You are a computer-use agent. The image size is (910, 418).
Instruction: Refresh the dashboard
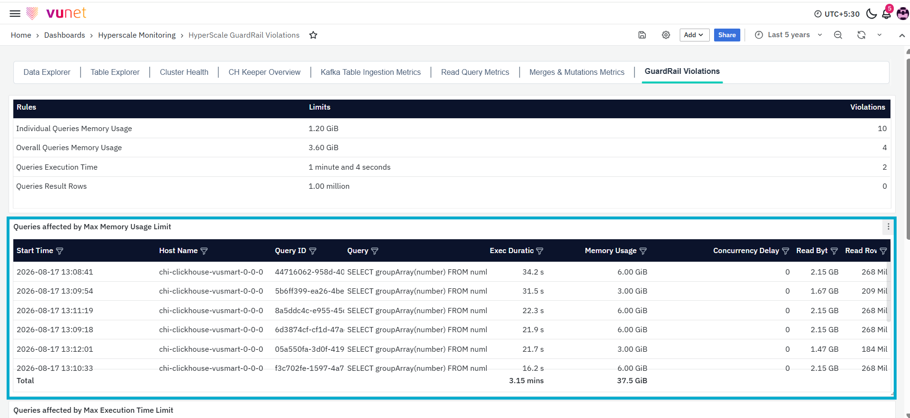[x=861, y=35]
